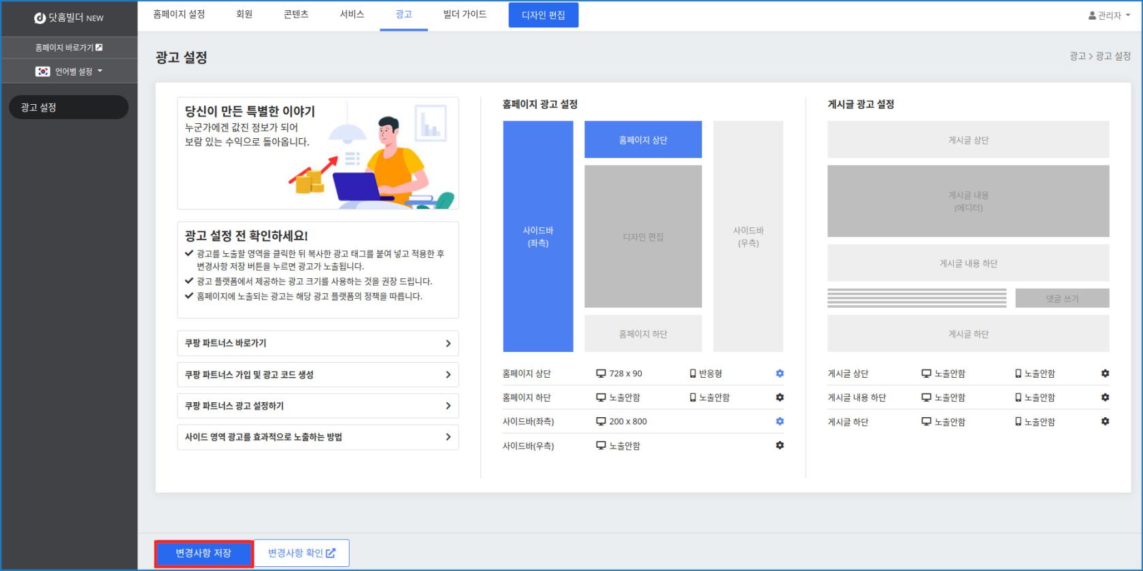The height and width of the screenshot is (571, 1143).
Task: Click the 변경사항 저장 button
Action: 203,553
